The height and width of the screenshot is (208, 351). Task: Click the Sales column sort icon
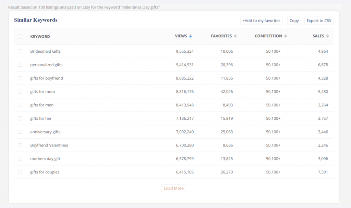[327, 36]
